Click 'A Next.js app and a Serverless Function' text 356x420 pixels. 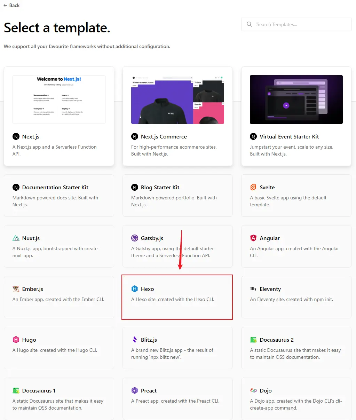pos(55,150)
